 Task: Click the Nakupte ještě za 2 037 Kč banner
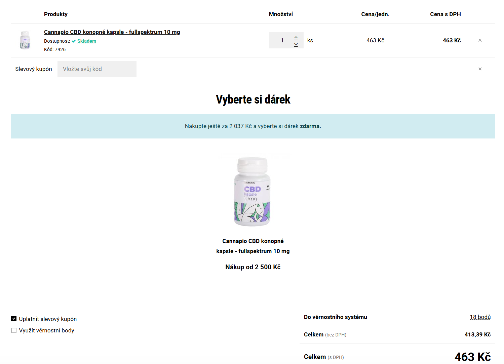253,126
